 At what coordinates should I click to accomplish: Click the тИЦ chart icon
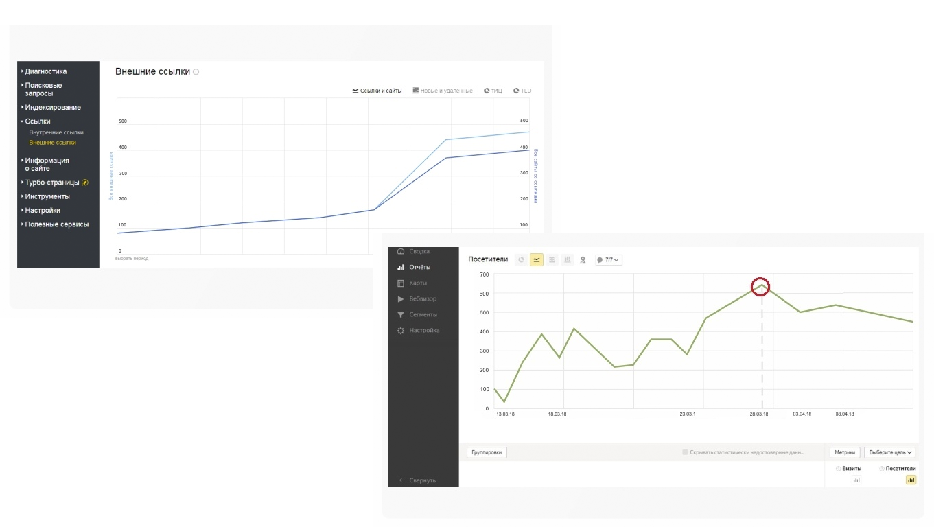[487, 91]
